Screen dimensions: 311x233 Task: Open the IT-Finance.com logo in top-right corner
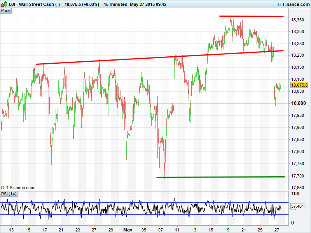[x=293, y=4]
